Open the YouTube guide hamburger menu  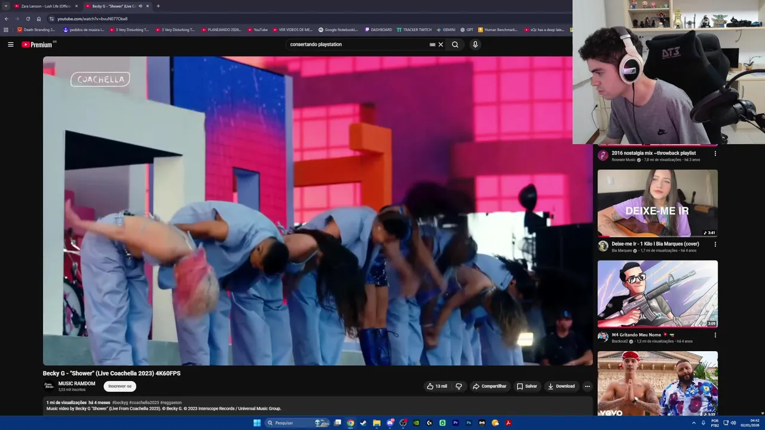pos(10,44)
